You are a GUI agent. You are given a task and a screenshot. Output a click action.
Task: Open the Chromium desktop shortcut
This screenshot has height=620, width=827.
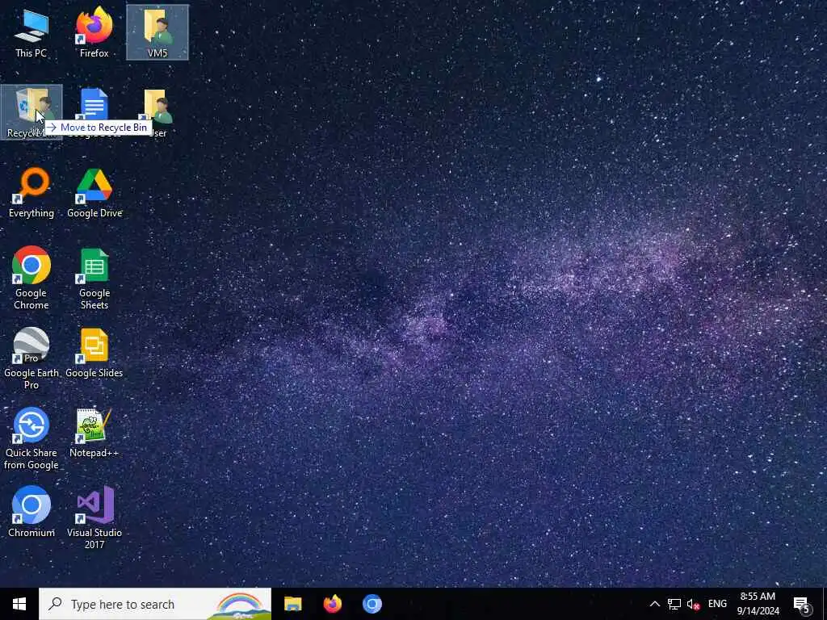tap(31, 512)
